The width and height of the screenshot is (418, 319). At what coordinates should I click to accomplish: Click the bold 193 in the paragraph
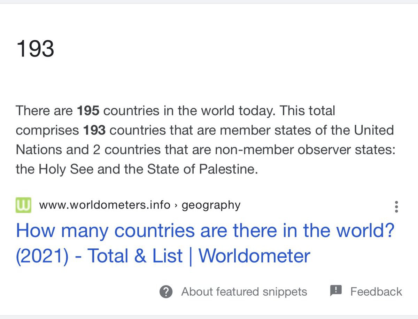[x=94, y=131]
